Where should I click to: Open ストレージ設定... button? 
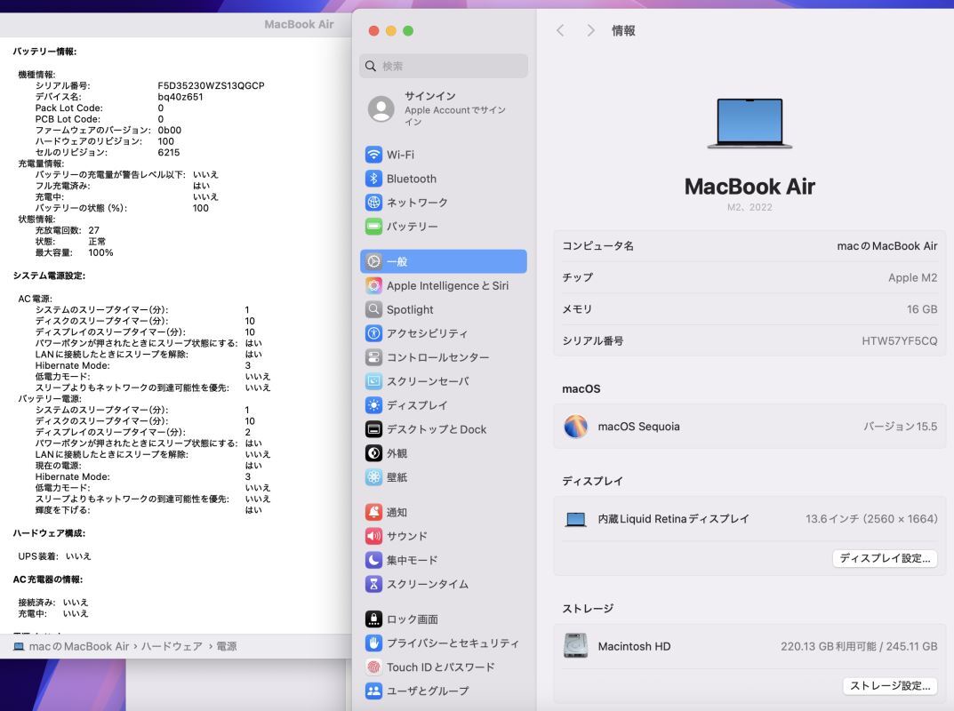[890, 686]
